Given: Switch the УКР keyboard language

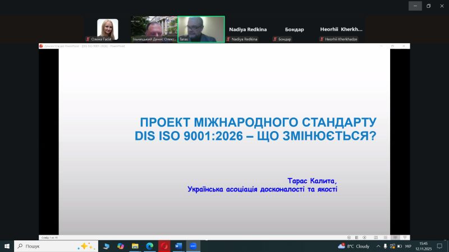Looking at the screenshot, I should [408, 246].
